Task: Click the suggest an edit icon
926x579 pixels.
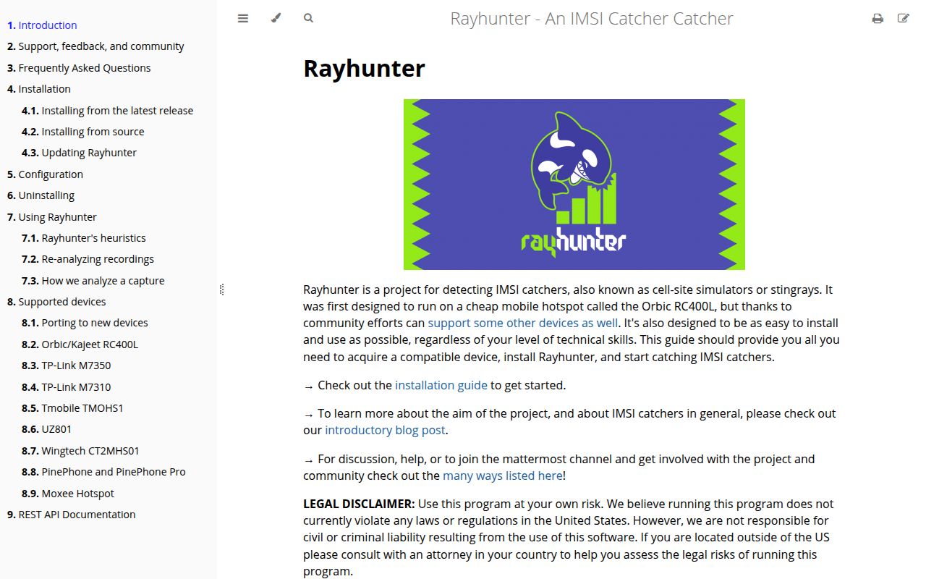Action: [904, 18]
